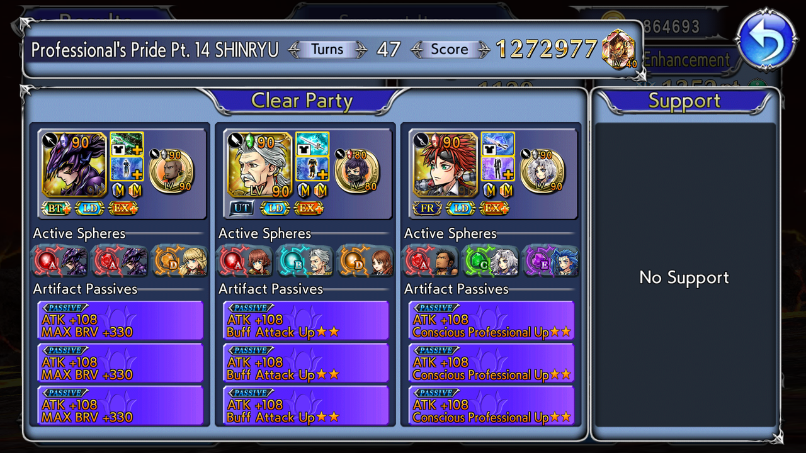Select the orange D sphere of first character

179,260
